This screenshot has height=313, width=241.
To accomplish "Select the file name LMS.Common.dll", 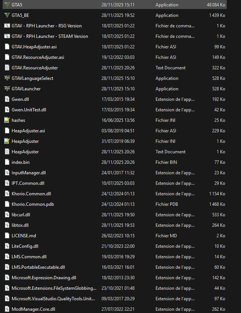I will point(29,257).
